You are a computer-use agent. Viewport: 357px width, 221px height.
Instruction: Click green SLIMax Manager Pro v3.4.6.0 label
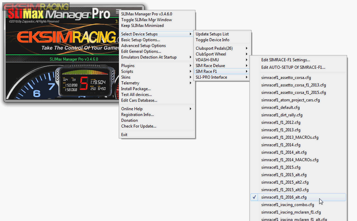click(x=74, y=59)
